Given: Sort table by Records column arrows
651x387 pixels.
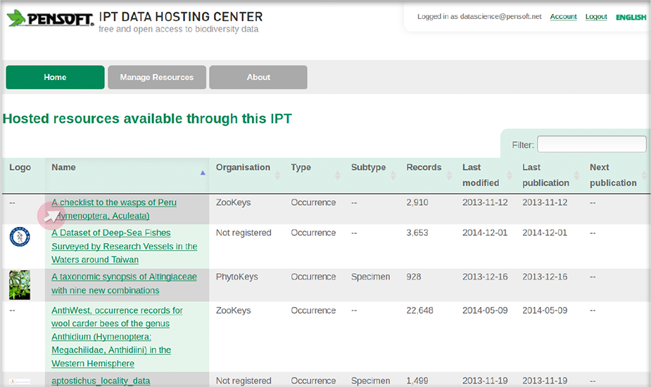Looking at the screenshot, I should pyautogui.click(x=449, y=176).
